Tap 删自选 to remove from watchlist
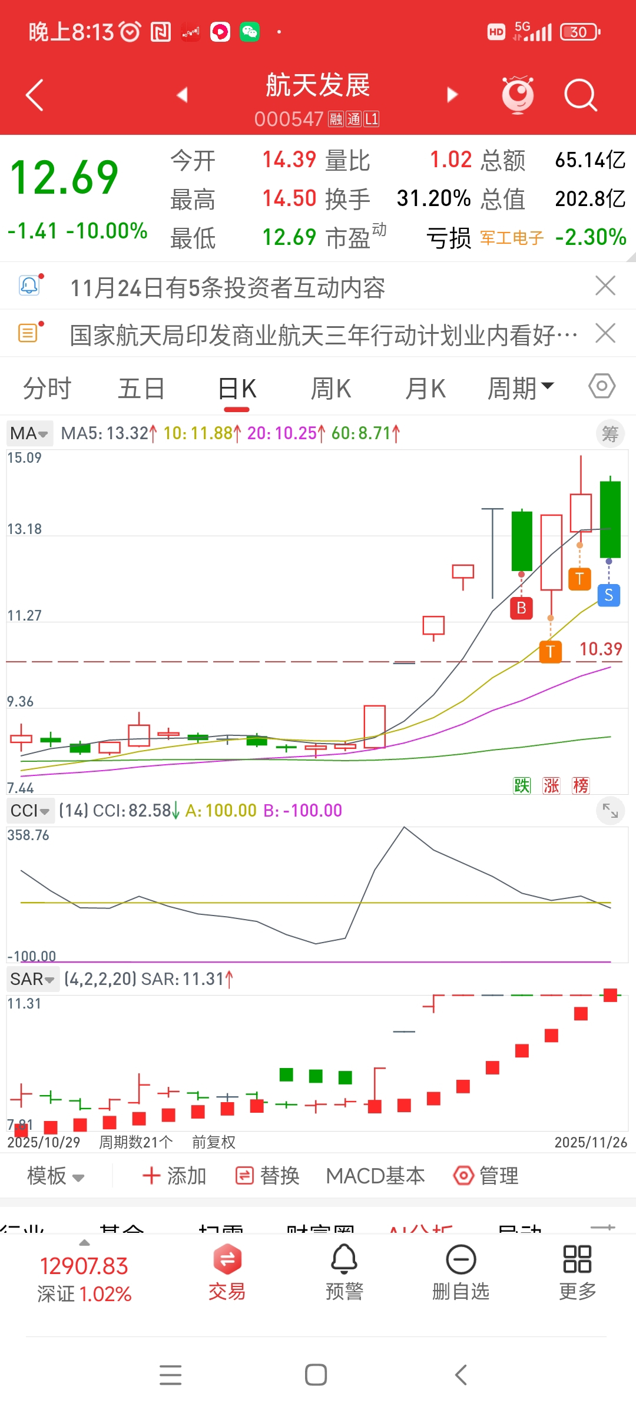 [461, 1273]
